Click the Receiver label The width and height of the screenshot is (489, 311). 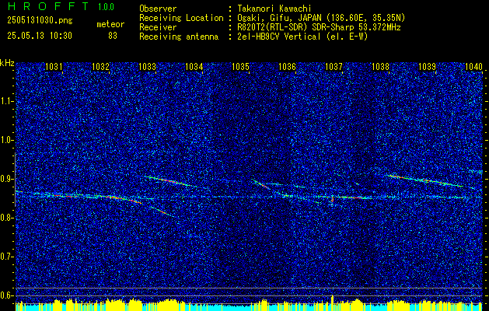point(158,27)
